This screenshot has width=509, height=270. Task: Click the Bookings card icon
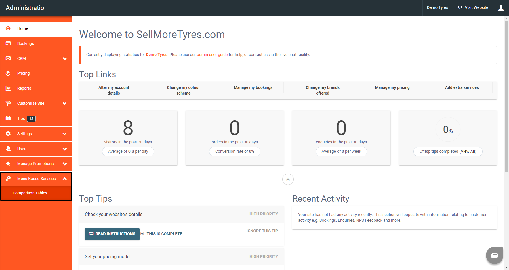click(x=8, y=43)
